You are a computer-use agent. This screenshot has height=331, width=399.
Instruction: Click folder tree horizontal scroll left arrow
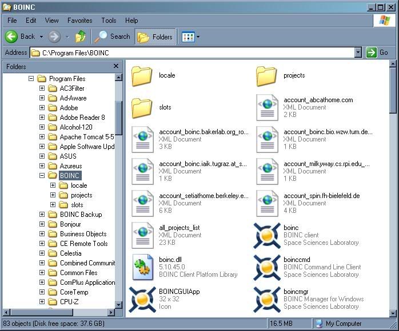[x=6, y=312]
